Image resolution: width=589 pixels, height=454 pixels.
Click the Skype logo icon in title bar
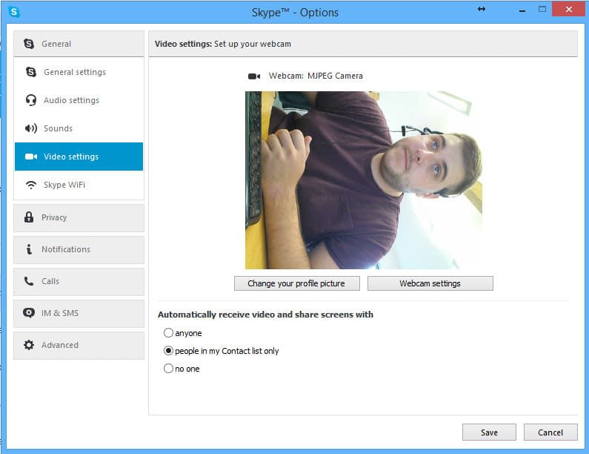(14, 12)
